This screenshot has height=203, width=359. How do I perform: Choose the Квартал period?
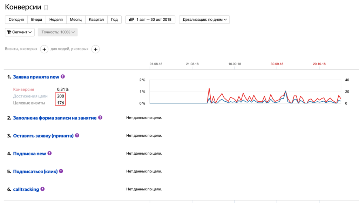point(96,20)
